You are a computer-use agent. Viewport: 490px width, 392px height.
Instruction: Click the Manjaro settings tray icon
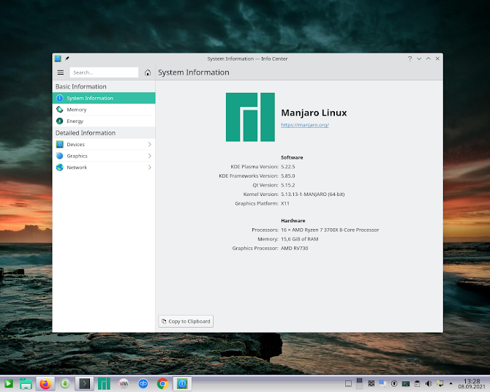(x=382, y=383)
